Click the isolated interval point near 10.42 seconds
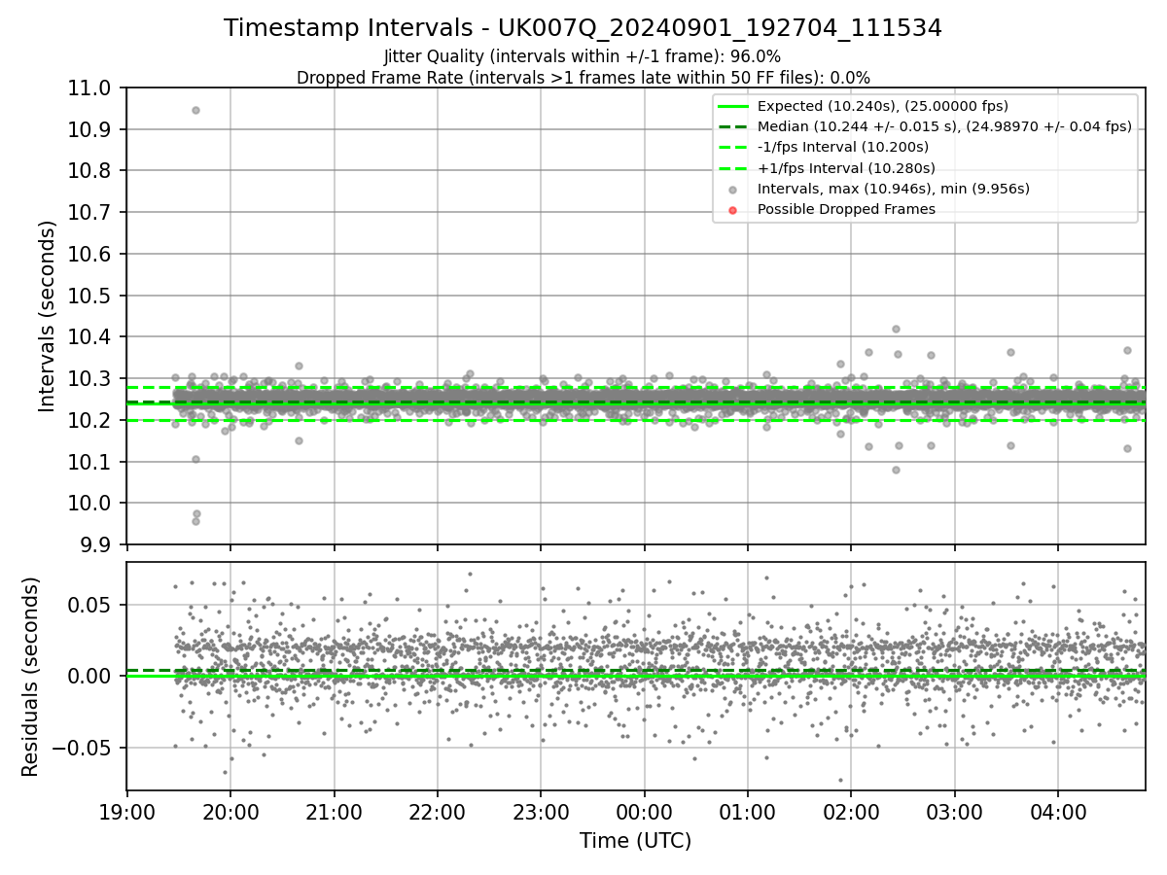Image resolution: width=1167 pixels, height=875 pixels. (896, 329)
